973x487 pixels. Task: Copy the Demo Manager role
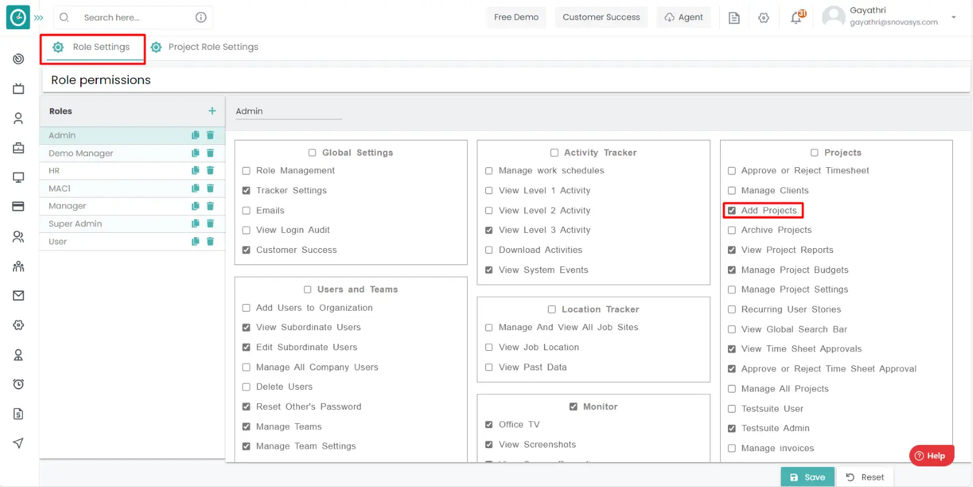click(x=195, y=153)
